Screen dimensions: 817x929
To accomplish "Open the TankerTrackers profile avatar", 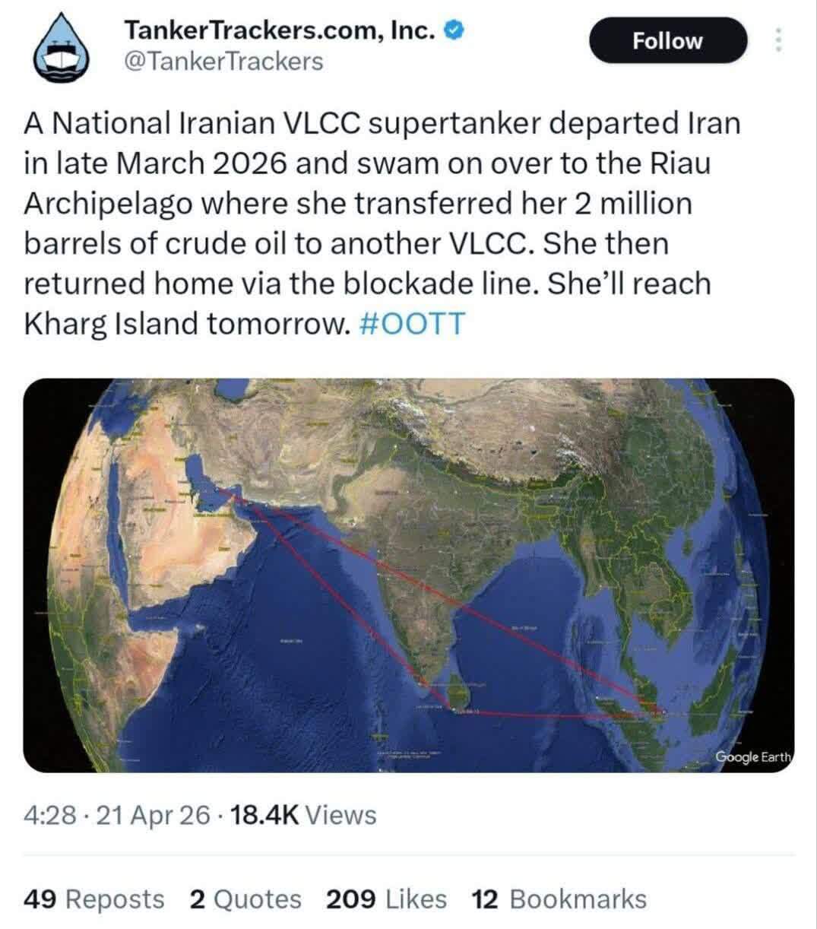I will (64, 46).
